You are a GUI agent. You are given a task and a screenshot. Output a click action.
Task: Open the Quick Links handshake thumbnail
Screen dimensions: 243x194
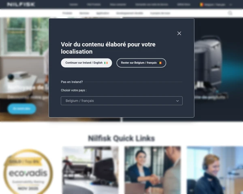[153, 170]
